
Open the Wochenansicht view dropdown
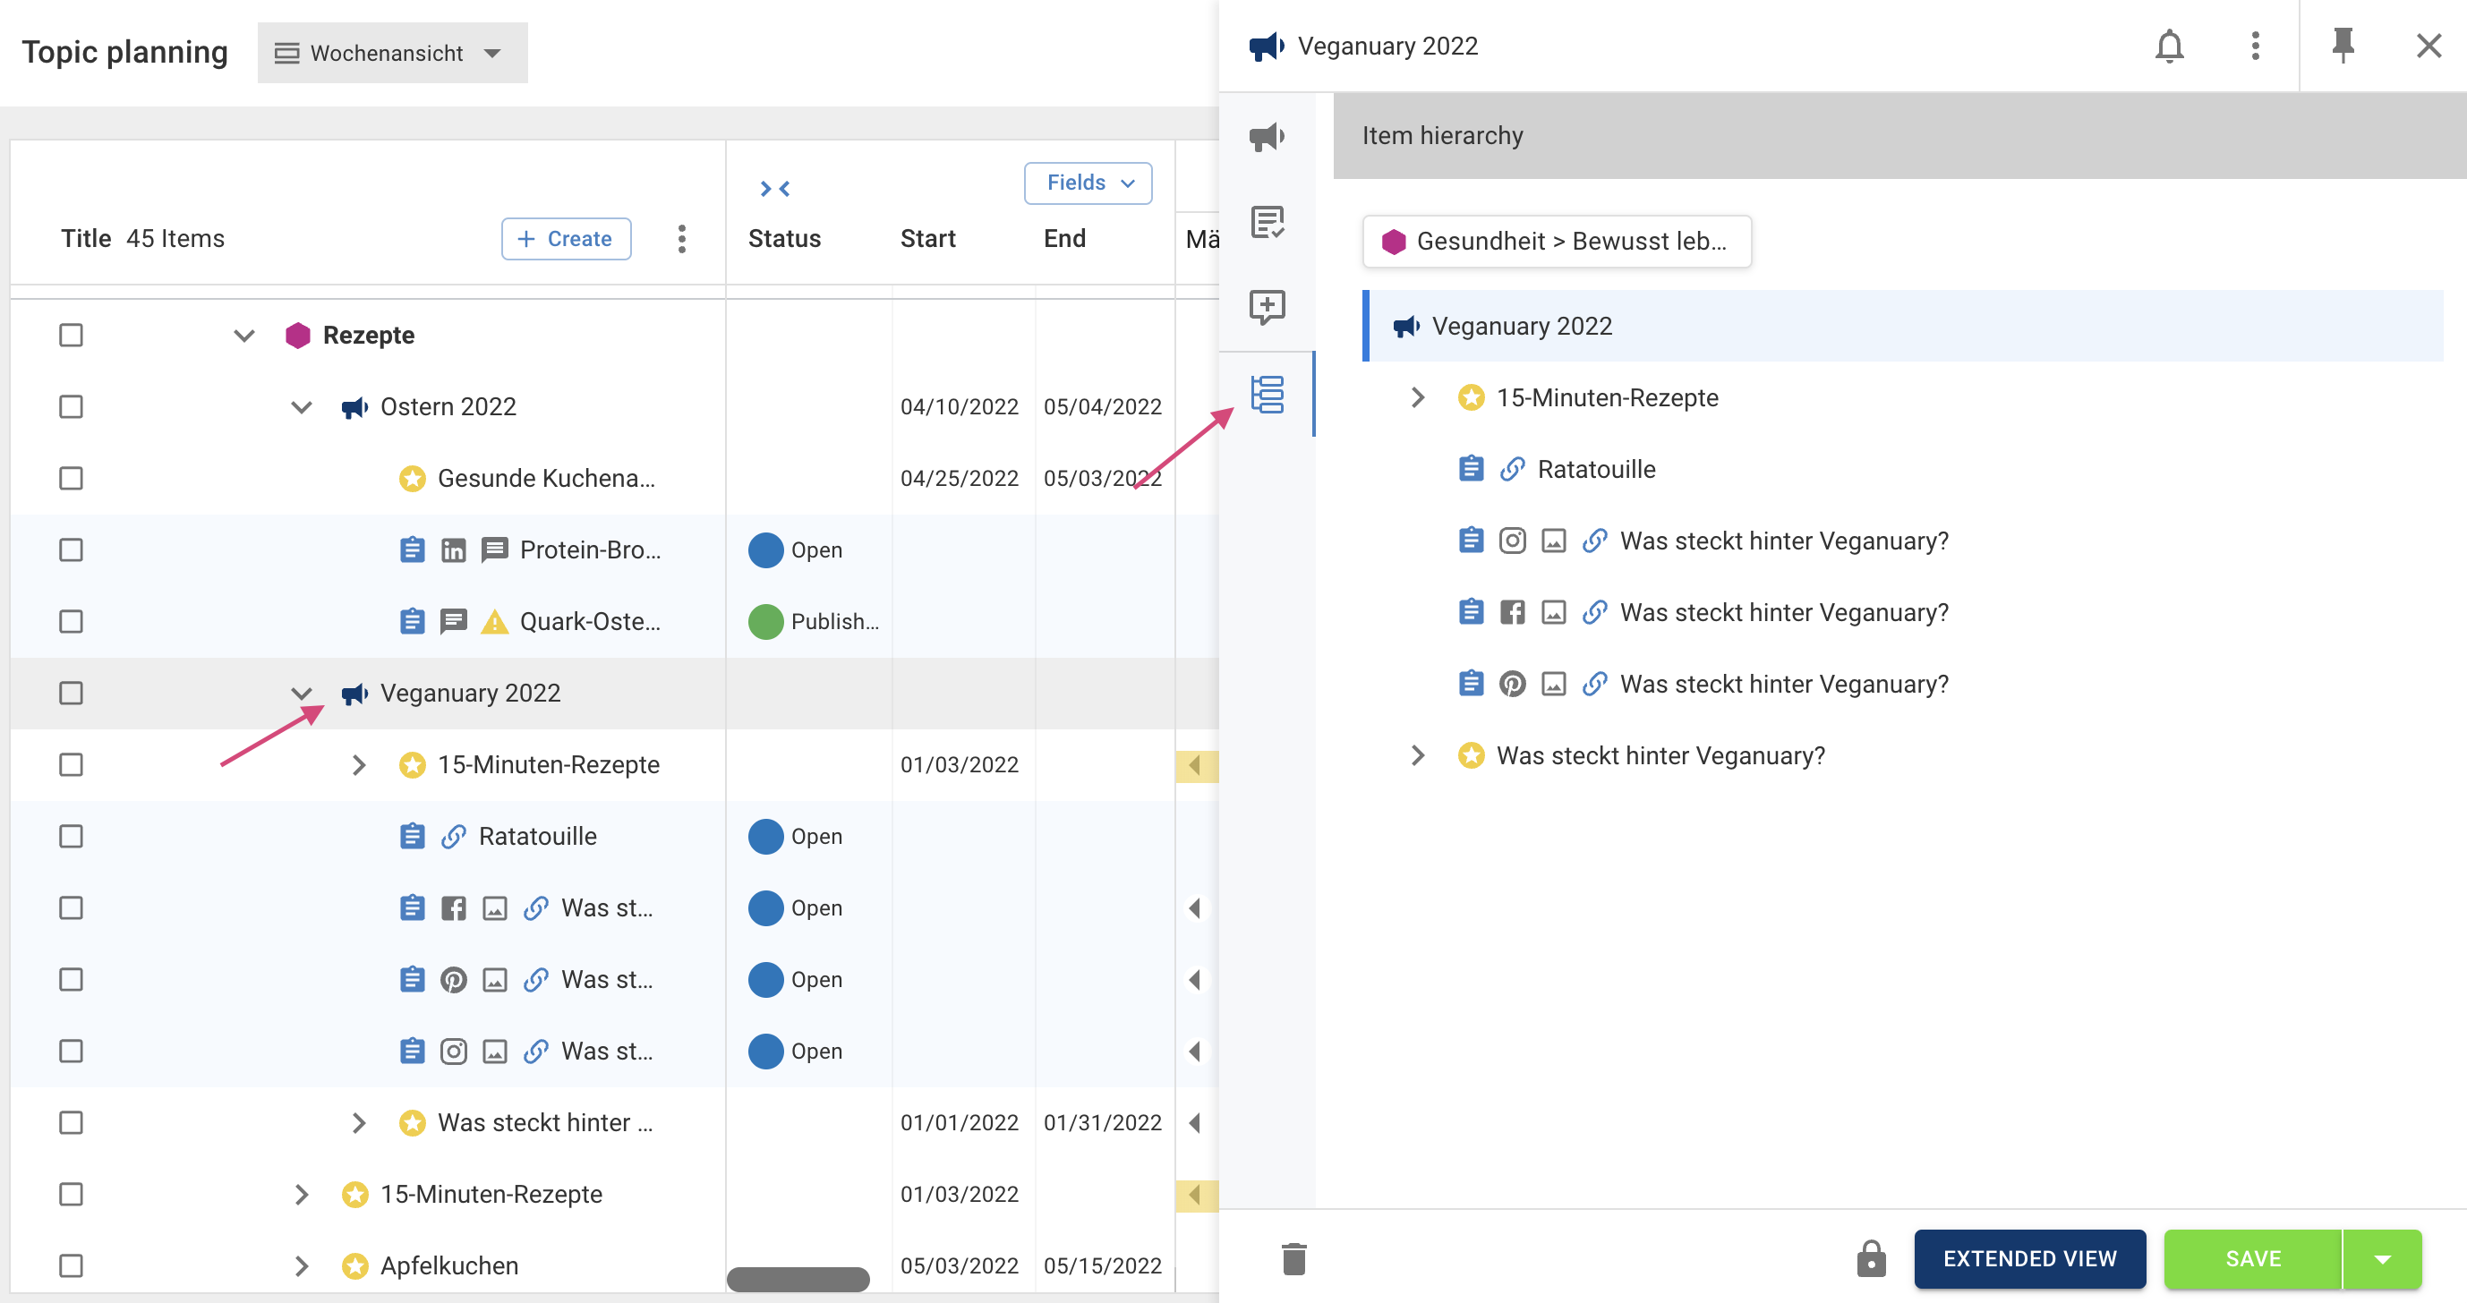(392, 53)
